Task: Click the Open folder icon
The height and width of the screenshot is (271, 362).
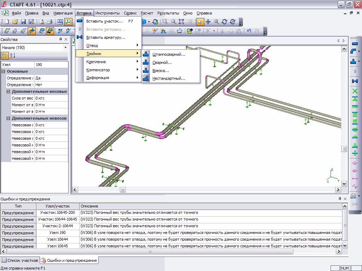Action: coord(15,22)
